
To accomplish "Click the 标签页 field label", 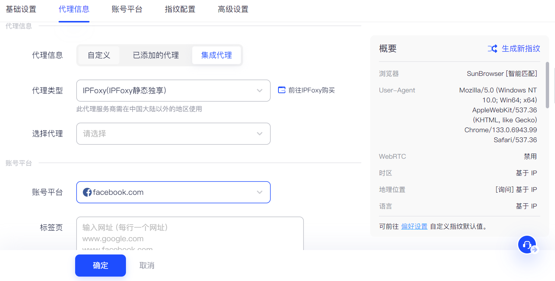I will point(51,228).
